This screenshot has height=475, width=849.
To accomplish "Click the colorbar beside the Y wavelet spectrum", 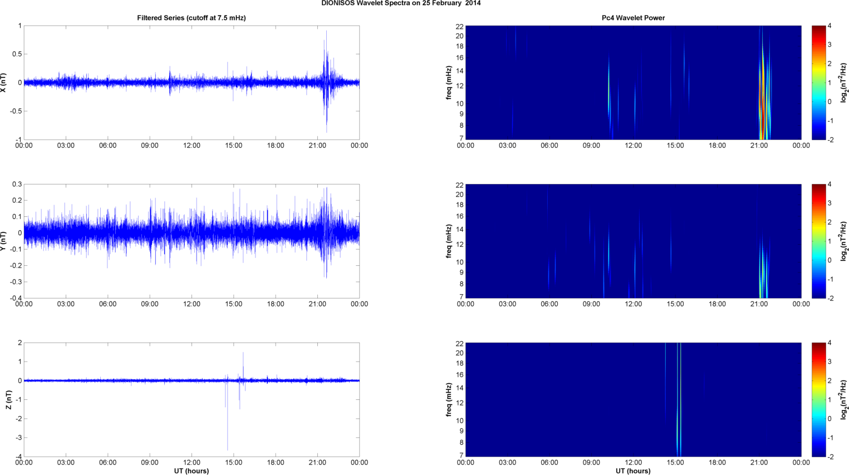I will 819,241.
